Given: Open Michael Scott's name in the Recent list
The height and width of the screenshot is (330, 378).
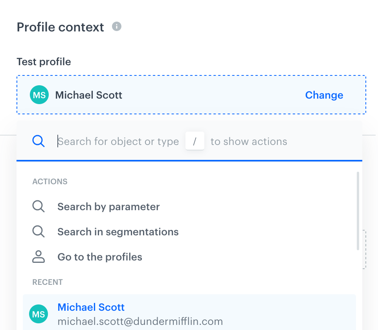Looking at the screenshot, I should (x=91, y=307).
